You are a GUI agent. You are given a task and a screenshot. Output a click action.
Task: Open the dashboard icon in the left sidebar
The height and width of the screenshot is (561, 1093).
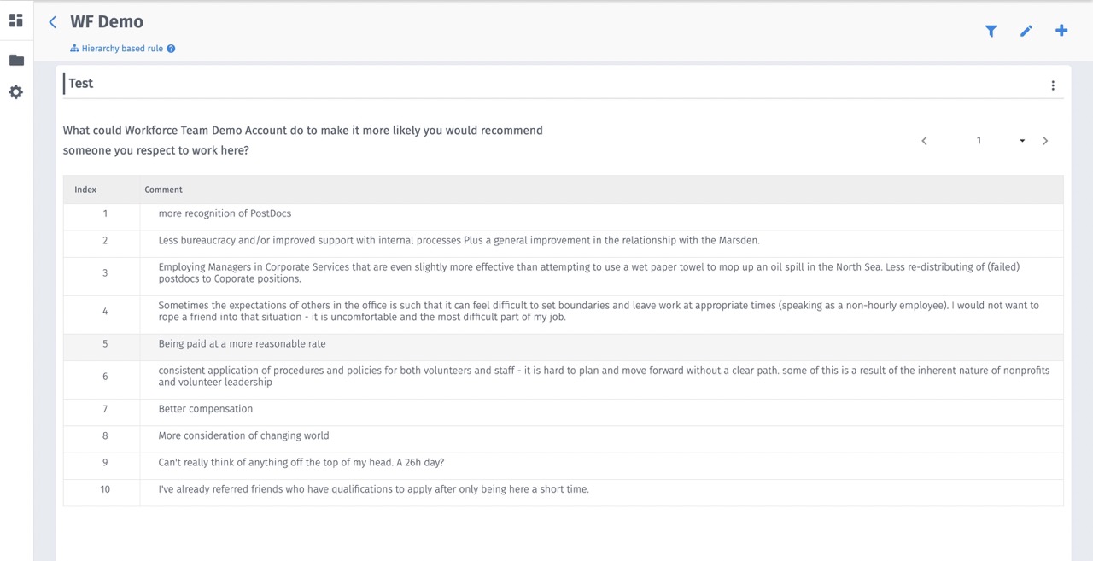(x=15, y=20)
